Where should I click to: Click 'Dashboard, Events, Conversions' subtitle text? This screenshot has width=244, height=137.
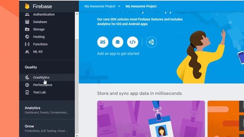click(x=47, y=113)
